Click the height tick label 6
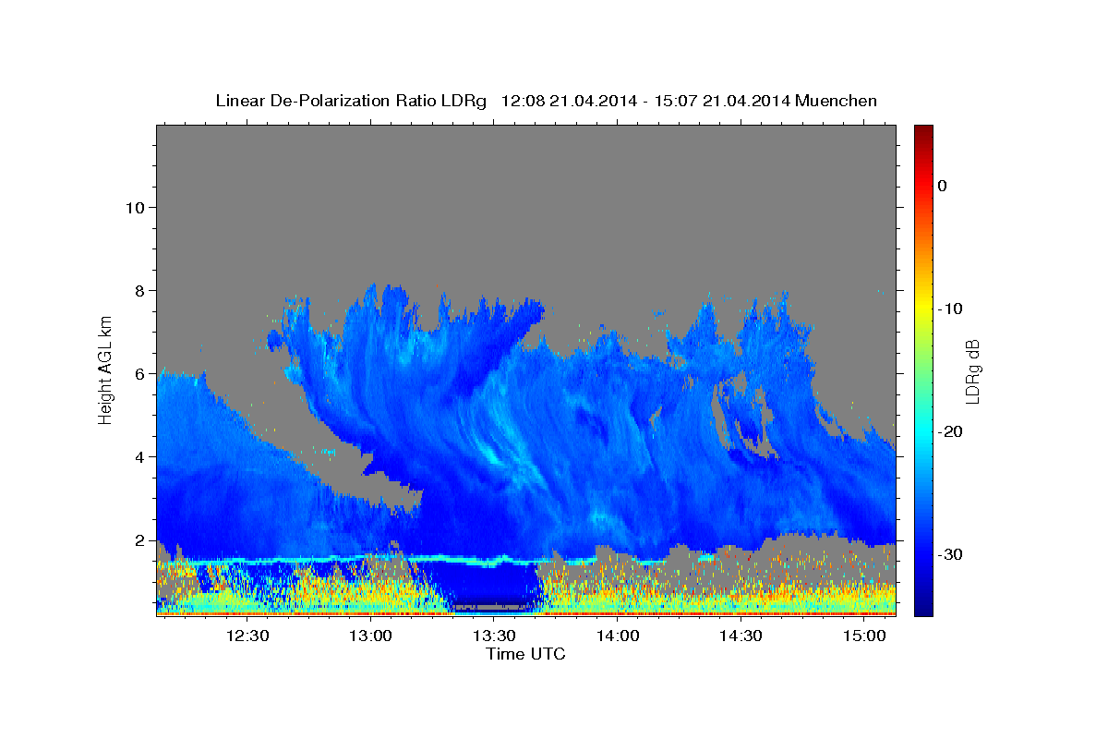 pyautogui.click(x=138, y=373)
